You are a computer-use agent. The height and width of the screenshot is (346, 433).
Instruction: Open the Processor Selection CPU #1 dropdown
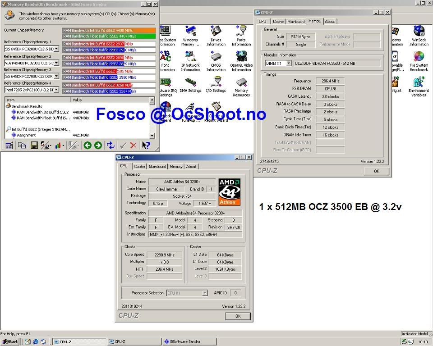[x=205, y=293]
